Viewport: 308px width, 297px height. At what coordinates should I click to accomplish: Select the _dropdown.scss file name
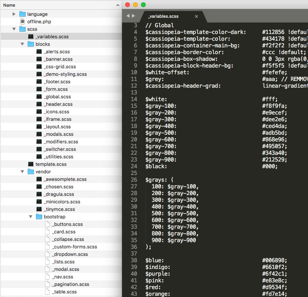click(x=70, y=254)
